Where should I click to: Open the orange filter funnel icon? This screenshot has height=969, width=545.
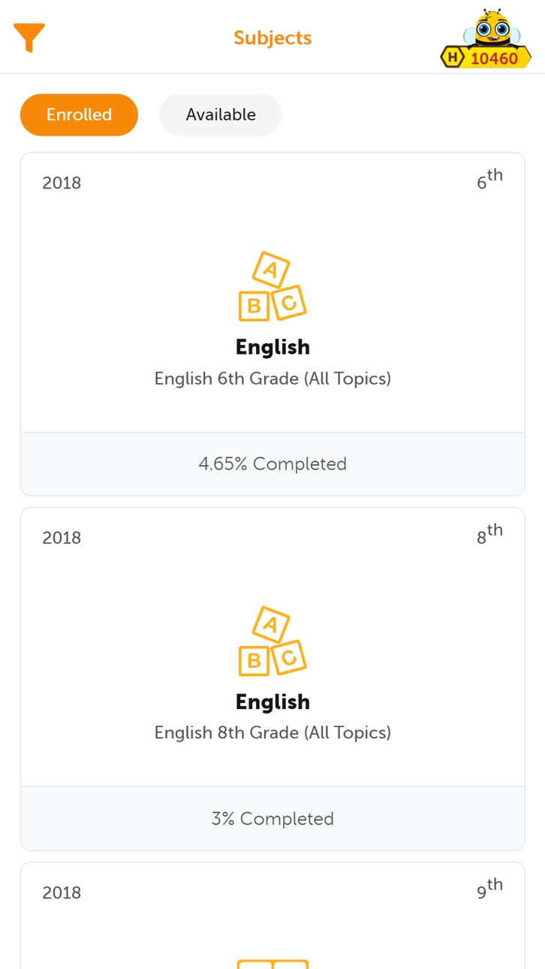(29, 38)
